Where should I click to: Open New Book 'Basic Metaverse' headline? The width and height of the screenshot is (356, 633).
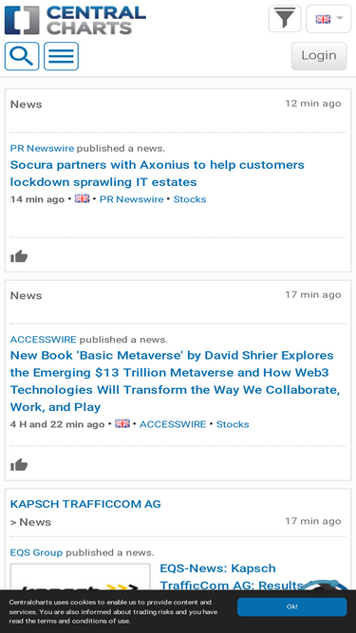[175, 381]
